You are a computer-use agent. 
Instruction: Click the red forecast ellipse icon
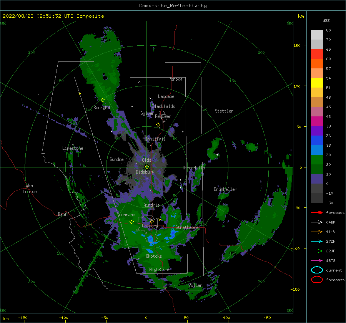[x=317, y=280]
